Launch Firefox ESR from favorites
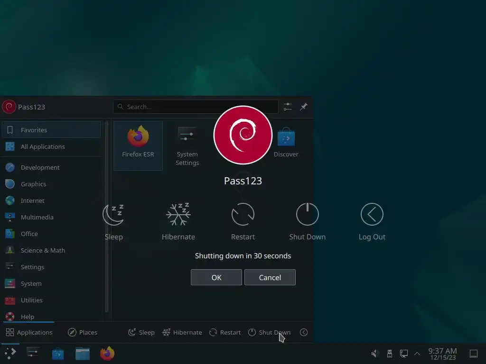This screenshot has width=486, height=364. pyautogui.click(x=138, y=146)
